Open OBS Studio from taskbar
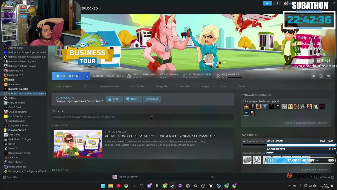This screenshot has height=190, width=337. click(203, 186)
